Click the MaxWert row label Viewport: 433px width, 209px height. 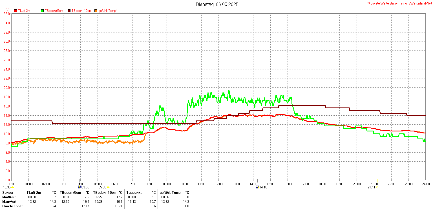point(9,202)
